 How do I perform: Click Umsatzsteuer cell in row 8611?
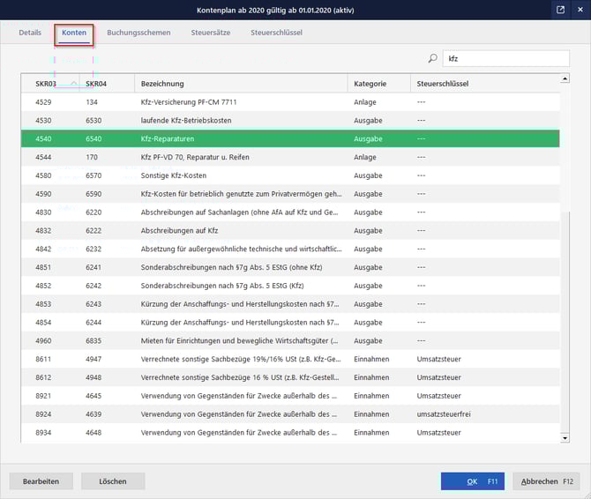[x=438, y=360]
